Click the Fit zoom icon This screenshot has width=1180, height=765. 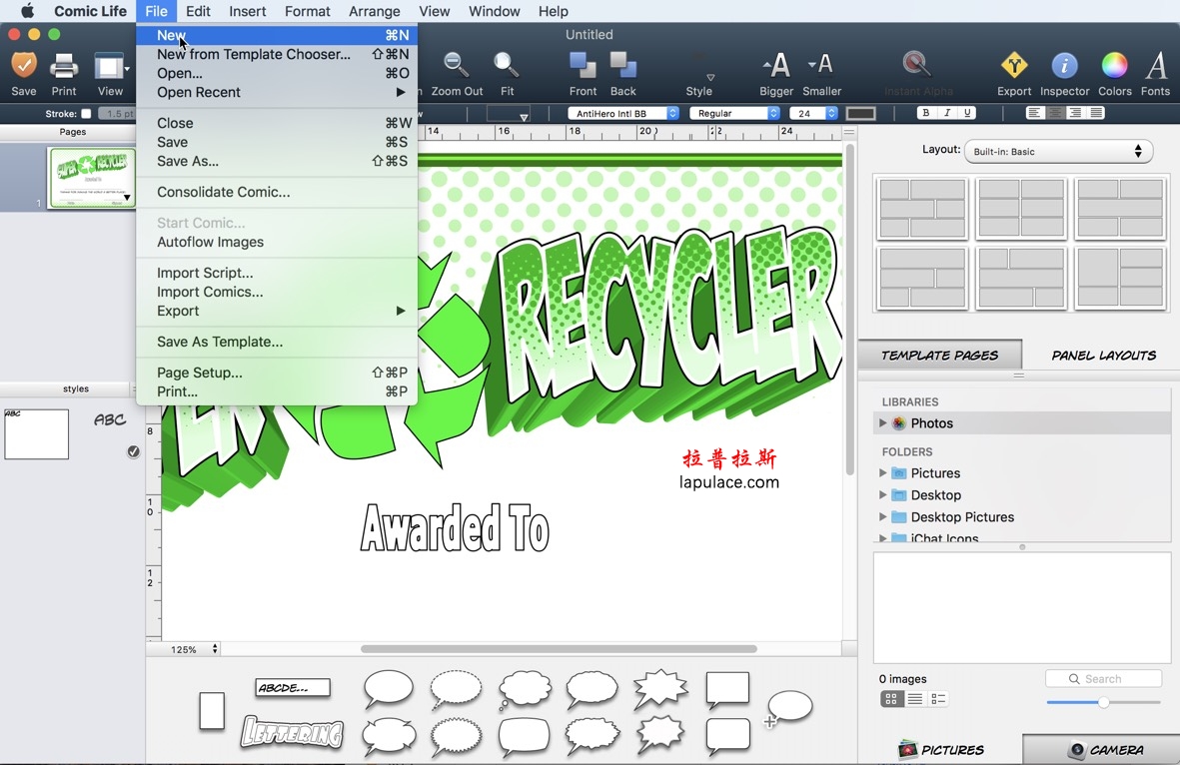point(507,66)
